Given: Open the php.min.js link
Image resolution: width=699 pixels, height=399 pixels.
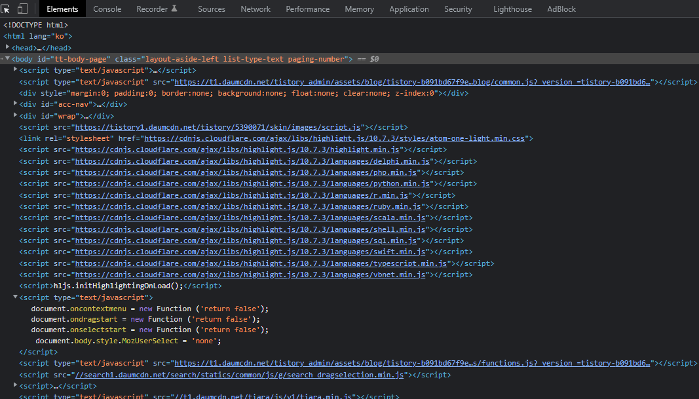Looking at the screenshot, I should (x=246, y=172).
